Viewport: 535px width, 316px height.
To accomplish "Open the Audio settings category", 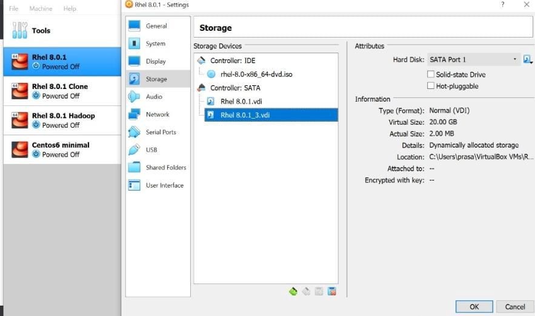I will point(158,97).
